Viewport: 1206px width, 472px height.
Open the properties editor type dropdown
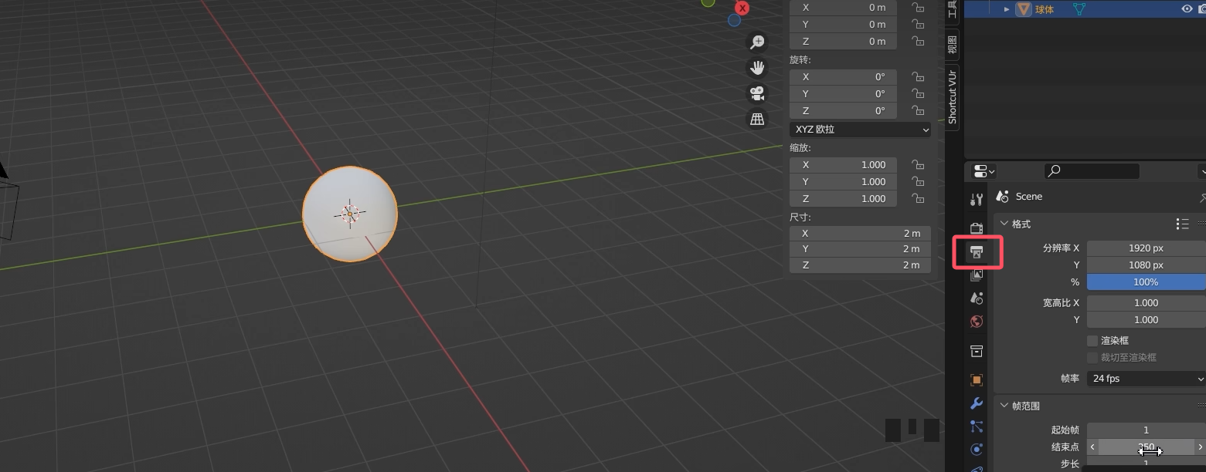click(x=983, y=171)
